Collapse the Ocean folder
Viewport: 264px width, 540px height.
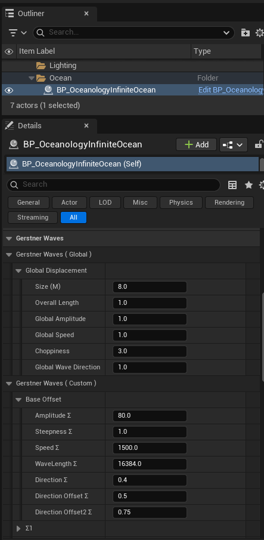coord(32,78)
